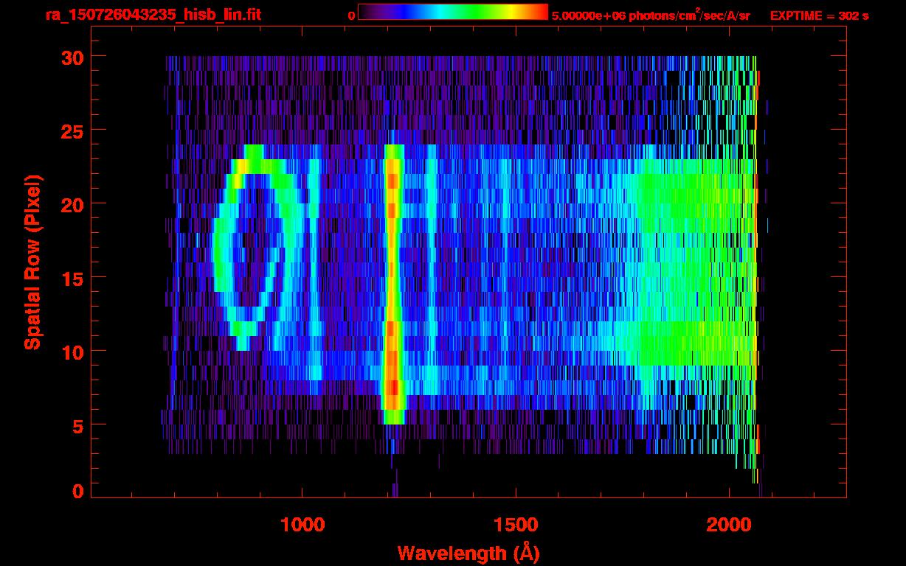Image resolution: width=906 pixels, height=566 pixels.
Task: Click the bright orange emission line near 1216 Å
Action: pos(393,284)
